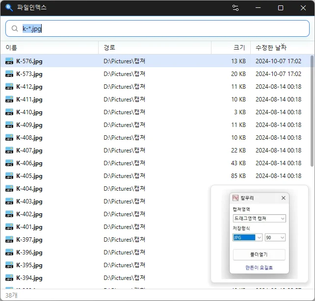Select file name K-411.jpg
The height and width of the screenshot is (301, 315).
click(29, 100)
